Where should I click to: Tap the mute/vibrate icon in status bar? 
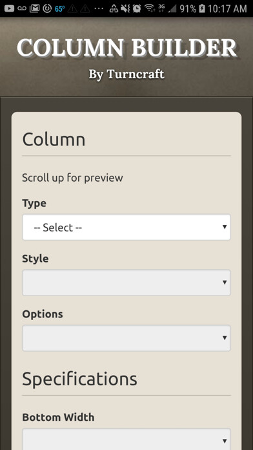(125, 8)
